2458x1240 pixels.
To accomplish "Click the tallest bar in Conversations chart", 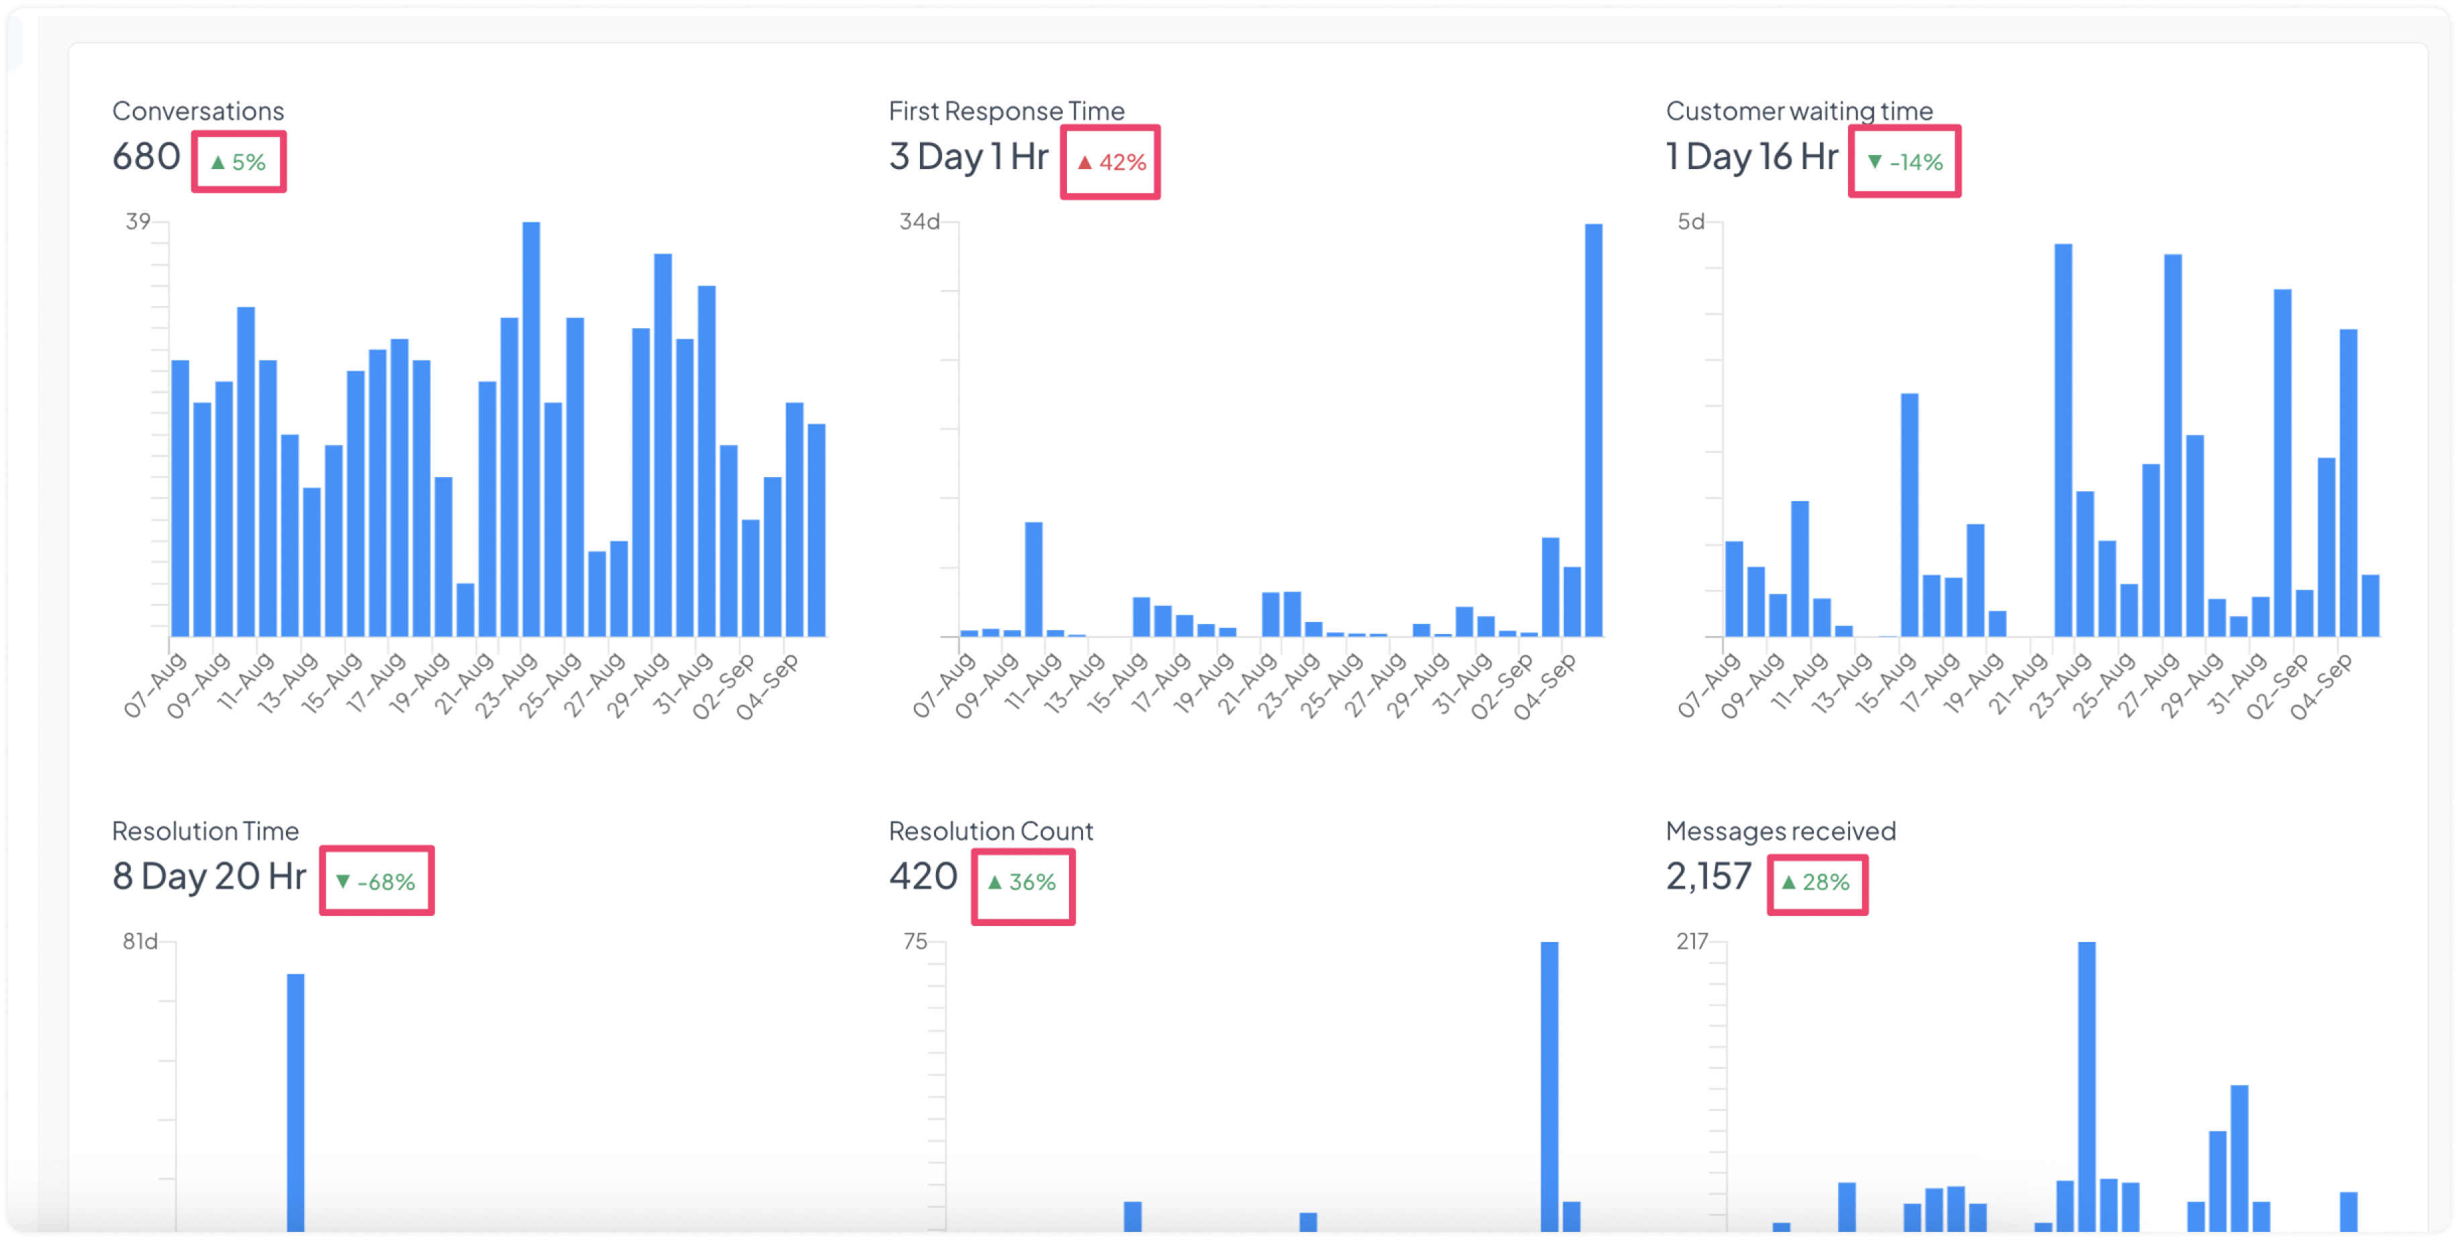I will 531,429.
